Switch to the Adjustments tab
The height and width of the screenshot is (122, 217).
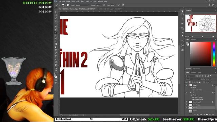click(197, 69)
